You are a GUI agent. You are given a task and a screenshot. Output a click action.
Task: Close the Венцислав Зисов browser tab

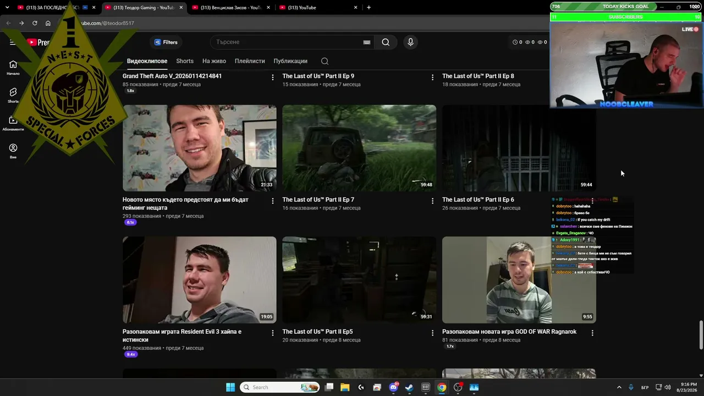pyautogui.click(x=268, y=7)
